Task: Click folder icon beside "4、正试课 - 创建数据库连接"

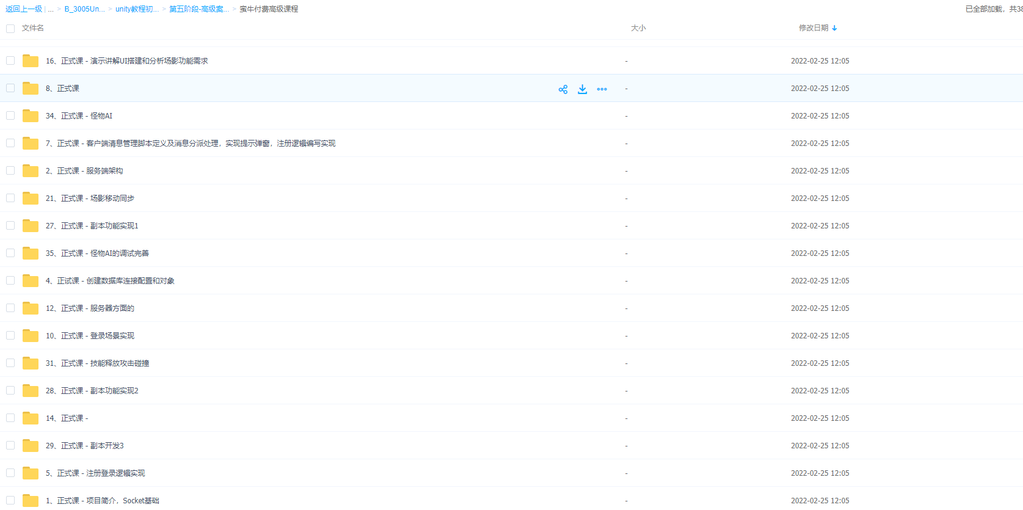Action: (x=31, y=280)
